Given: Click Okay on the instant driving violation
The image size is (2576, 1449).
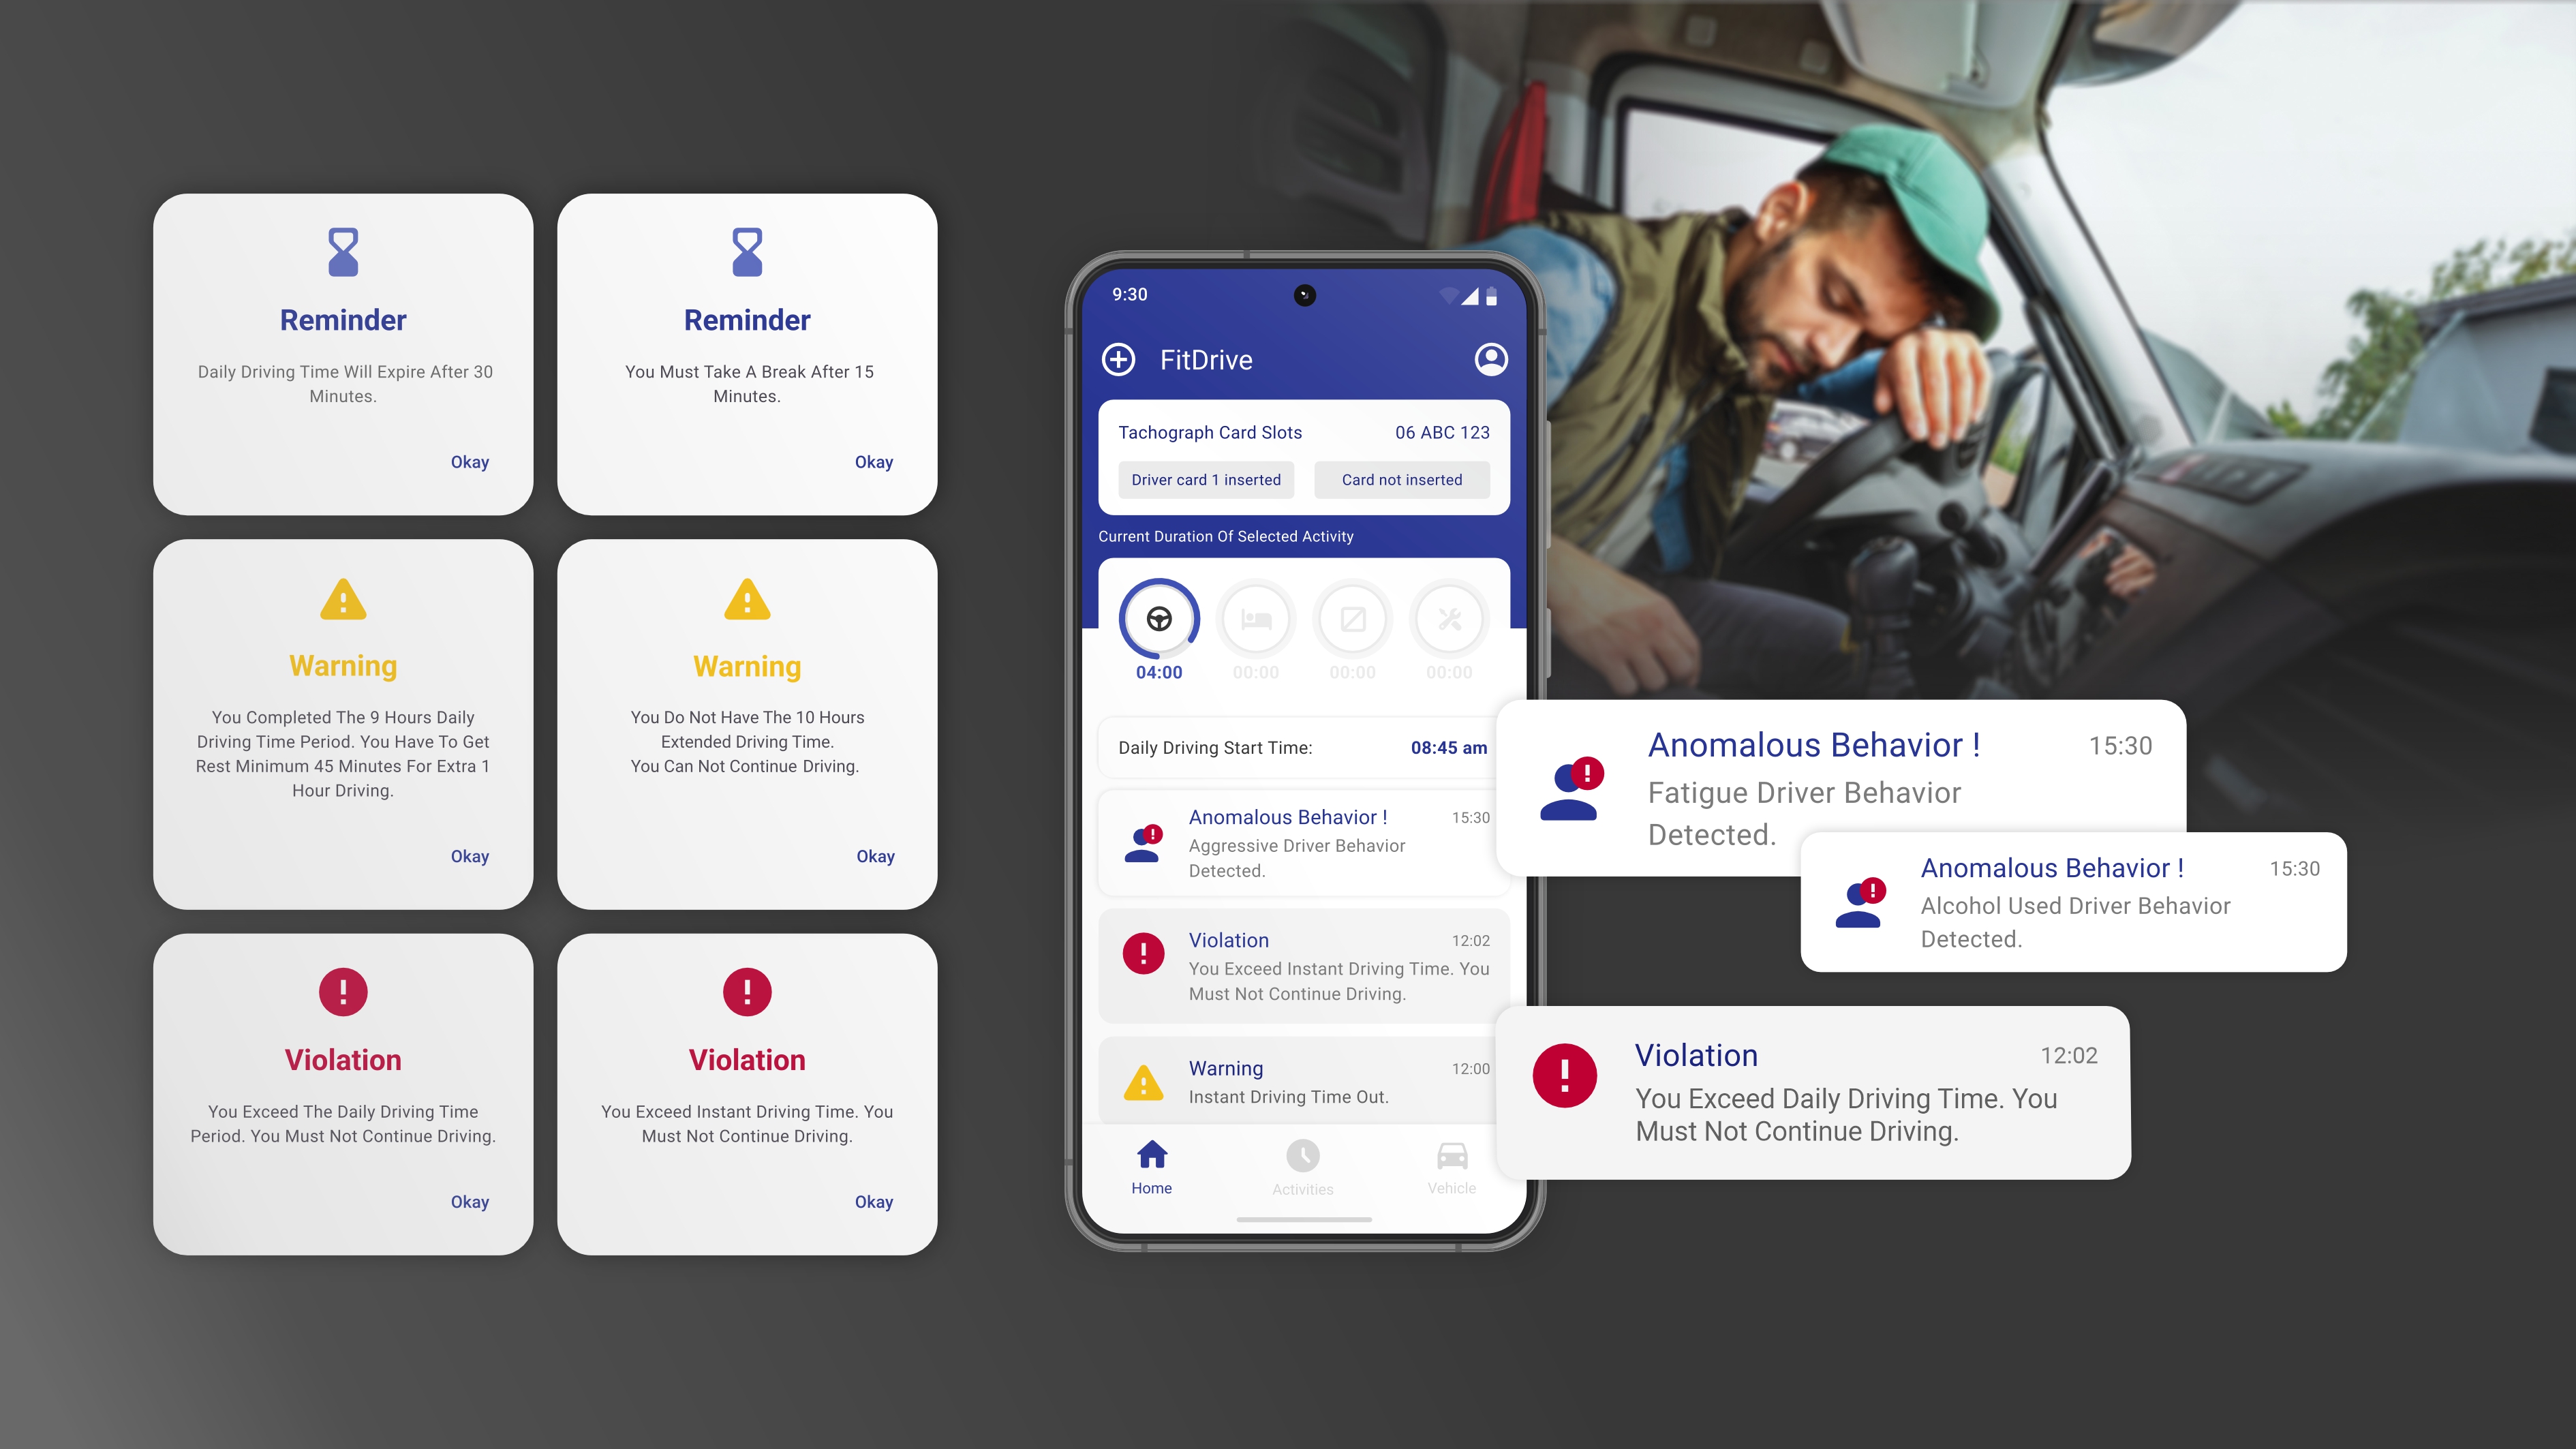Looking at the screenshot, I should click(x=874, y=1202).
